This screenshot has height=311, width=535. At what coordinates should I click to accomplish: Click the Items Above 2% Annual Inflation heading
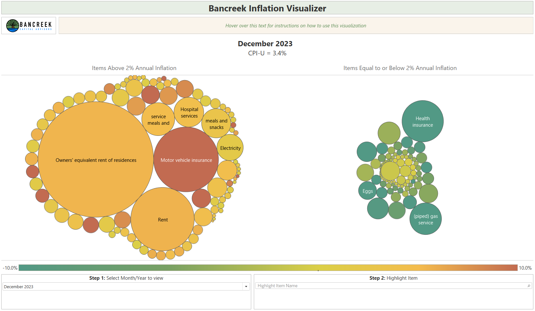coord(134,68)
